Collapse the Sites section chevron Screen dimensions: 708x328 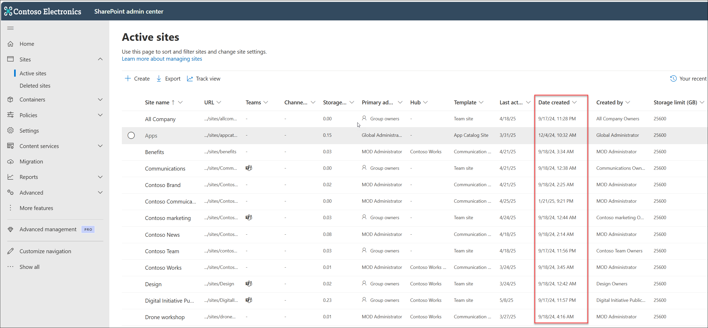tap(100, 59)
